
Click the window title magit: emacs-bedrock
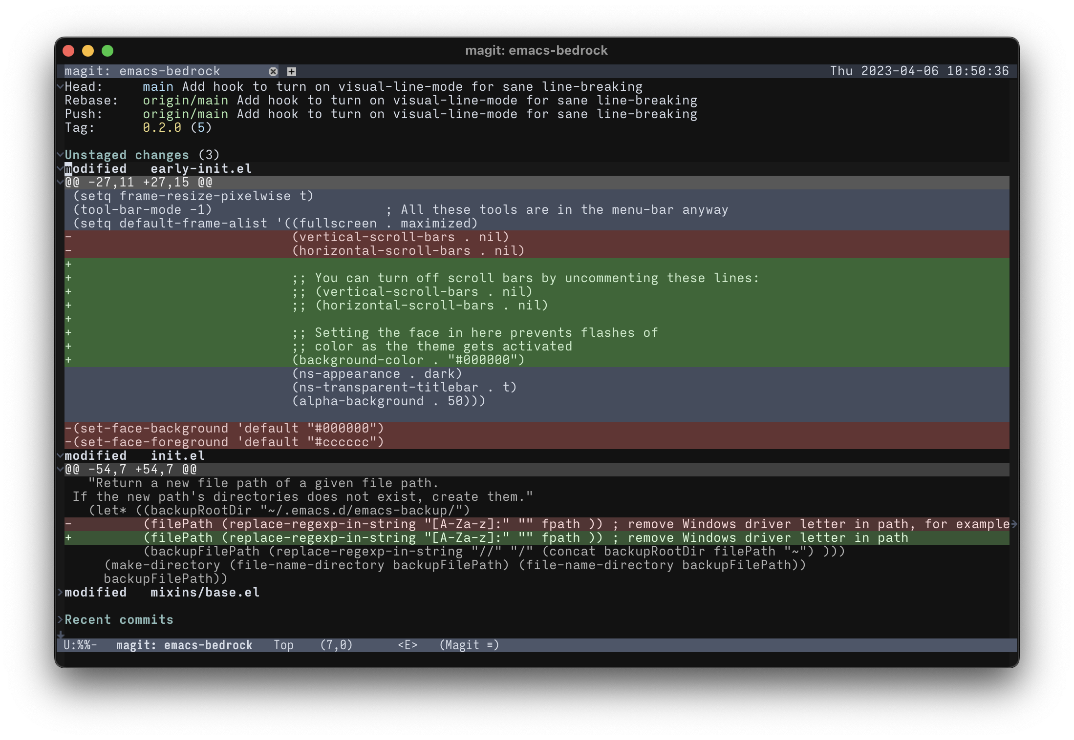pos(537,50)
